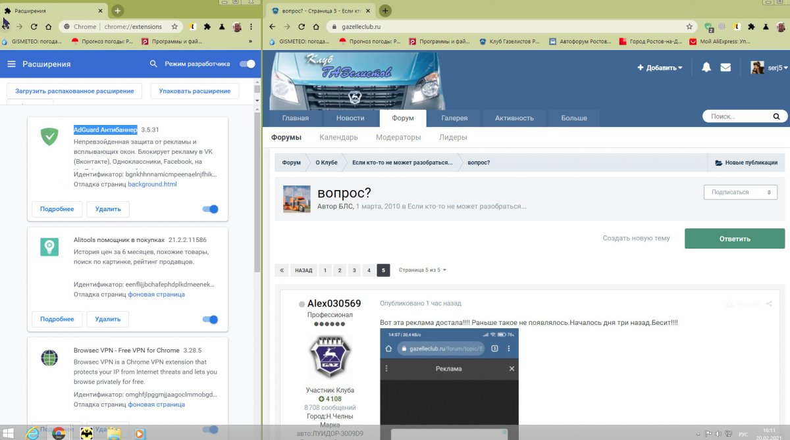The image size is (790, 440).
Task: Open Extensions puzzle icon in left Chrome window
Action: click(x=207, y=27)
